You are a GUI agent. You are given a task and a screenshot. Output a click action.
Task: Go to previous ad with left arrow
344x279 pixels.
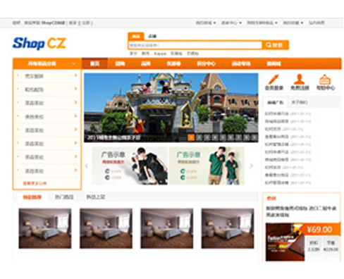[x=87, y=166]
